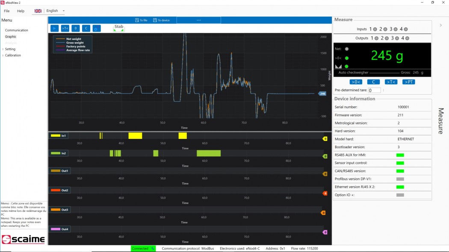Open the Help menu

click(x=20, y=11)
